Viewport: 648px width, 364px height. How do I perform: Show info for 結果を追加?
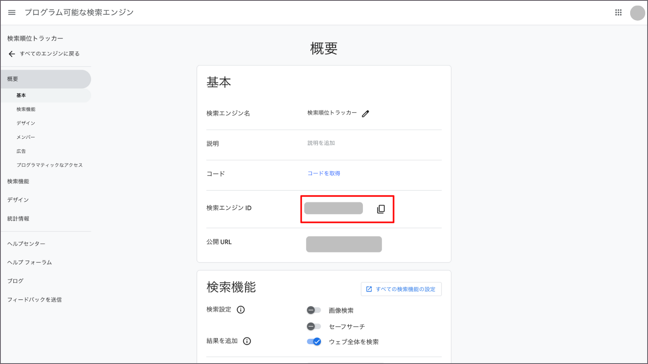coord(247,341)
